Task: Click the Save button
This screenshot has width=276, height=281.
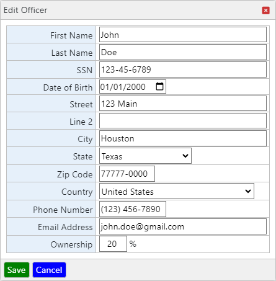Action: [17, 270]
